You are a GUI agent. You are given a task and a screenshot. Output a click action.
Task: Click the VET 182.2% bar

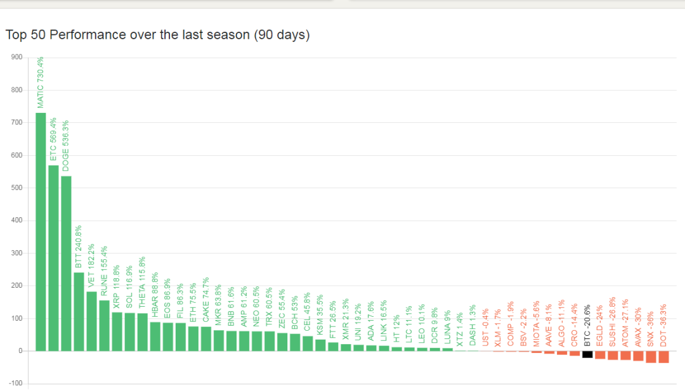tap(92, 321)
